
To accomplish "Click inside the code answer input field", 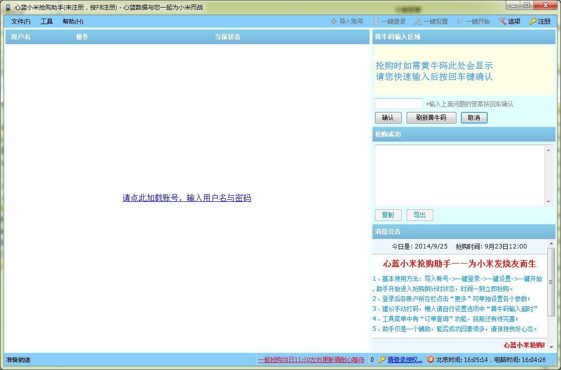I will [x=398, y=103].
